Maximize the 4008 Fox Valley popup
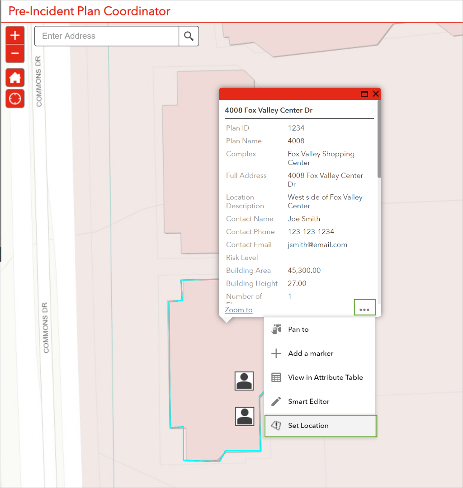 tap(364, 94)
